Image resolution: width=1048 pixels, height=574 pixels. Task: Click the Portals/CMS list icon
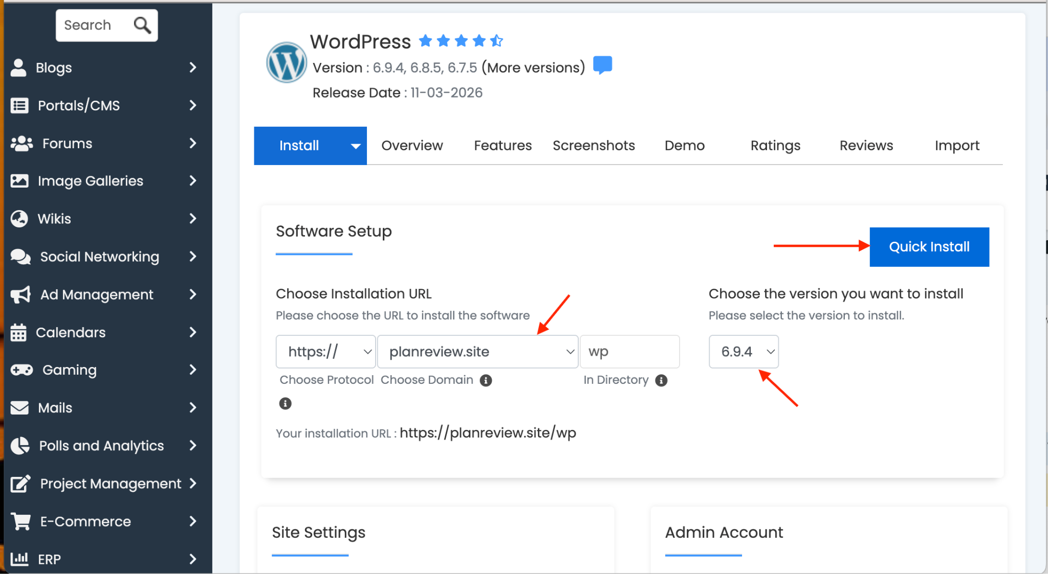[19, 105]
